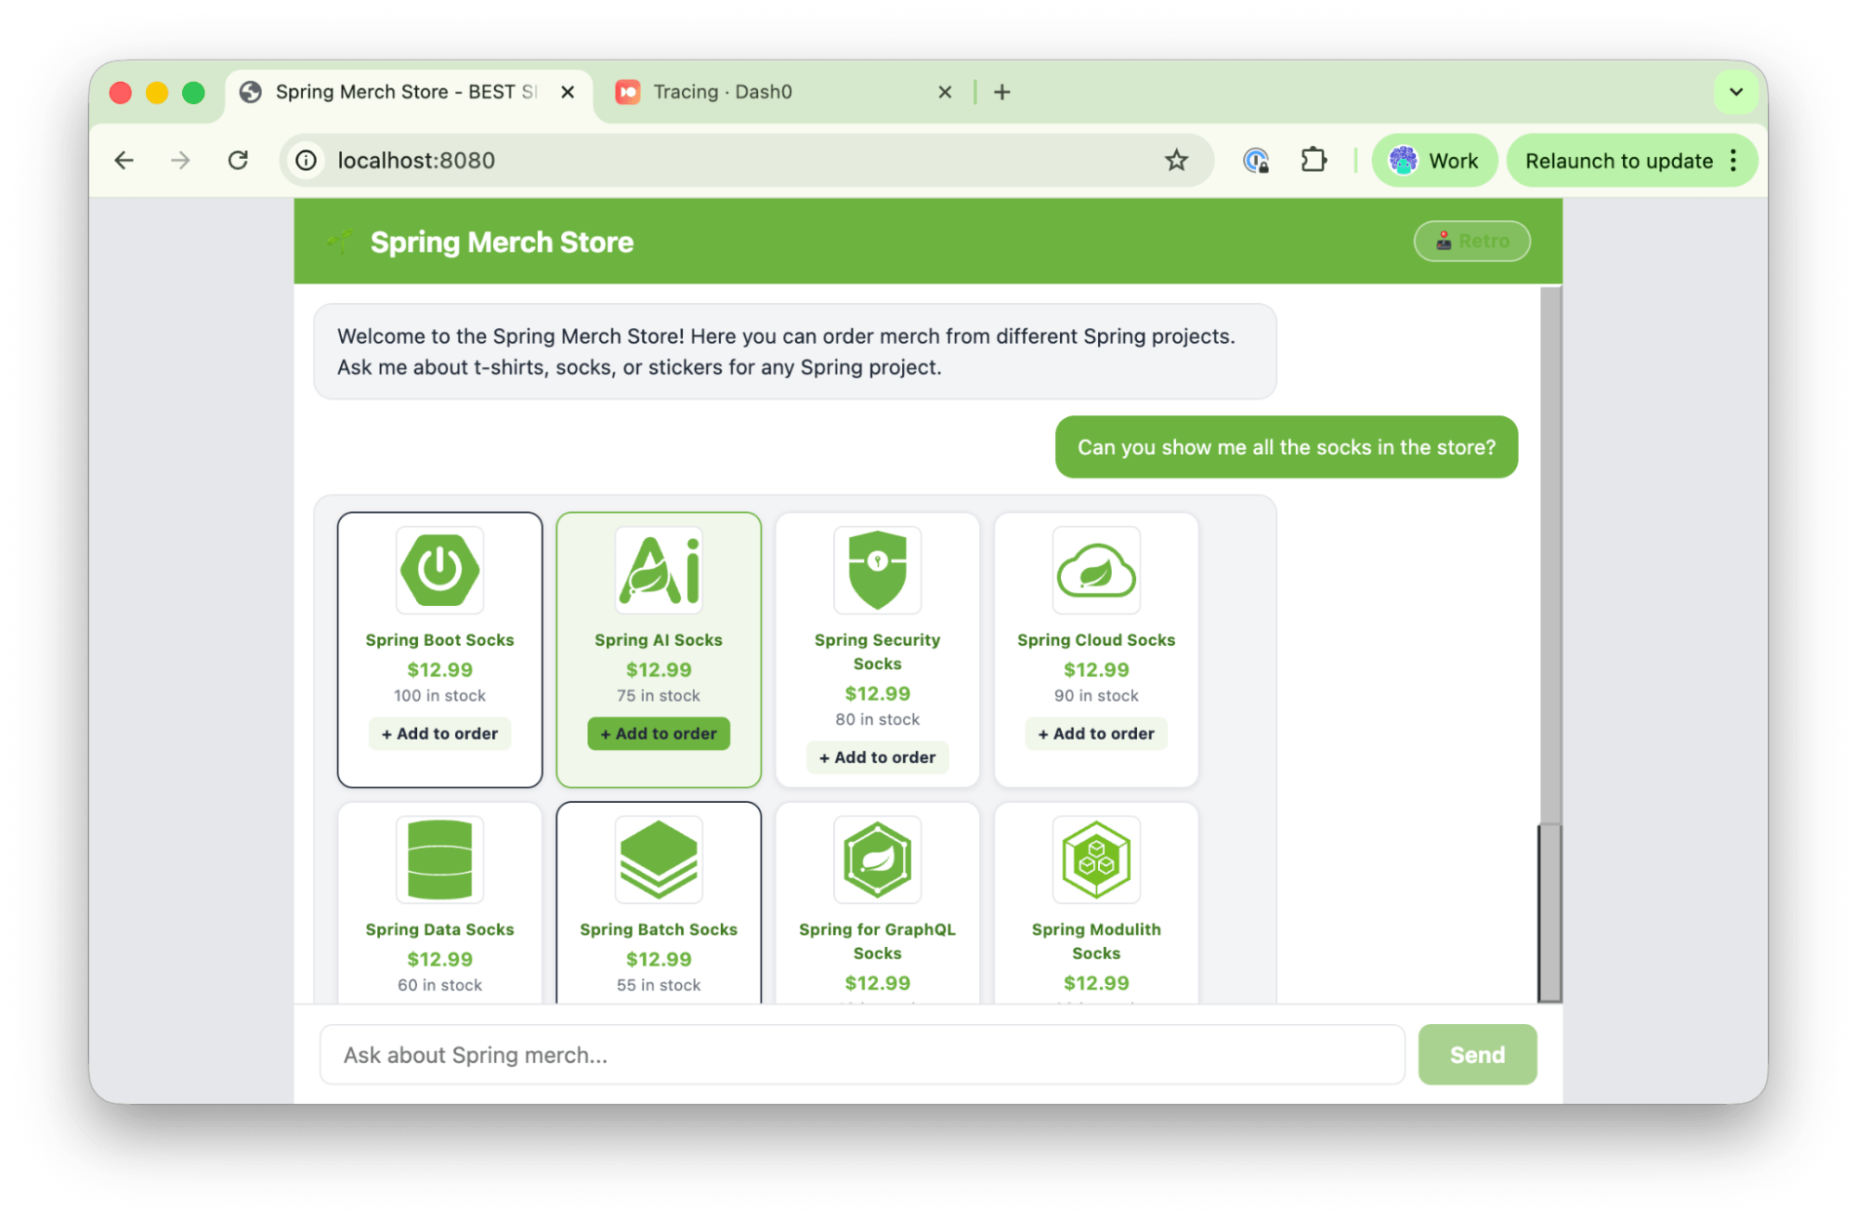Add Spring Boot Socks to order
This screenshot has width=1857, height=1222.
[x=439, y=733]
